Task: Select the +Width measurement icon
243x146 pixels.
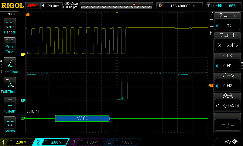Action: (x=10, y=103)
